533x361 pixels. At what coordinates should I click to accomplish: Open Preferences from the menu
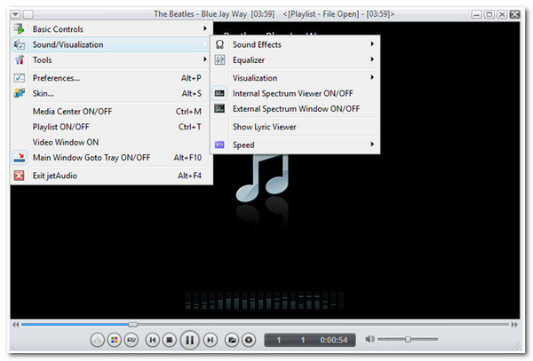tap(112, 78)
